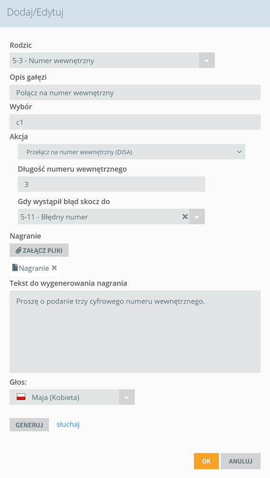The height and width of the screenshot is (478, 270).
Task: Expand the Głos voice dropdown arrow
Action: point(127,397)
